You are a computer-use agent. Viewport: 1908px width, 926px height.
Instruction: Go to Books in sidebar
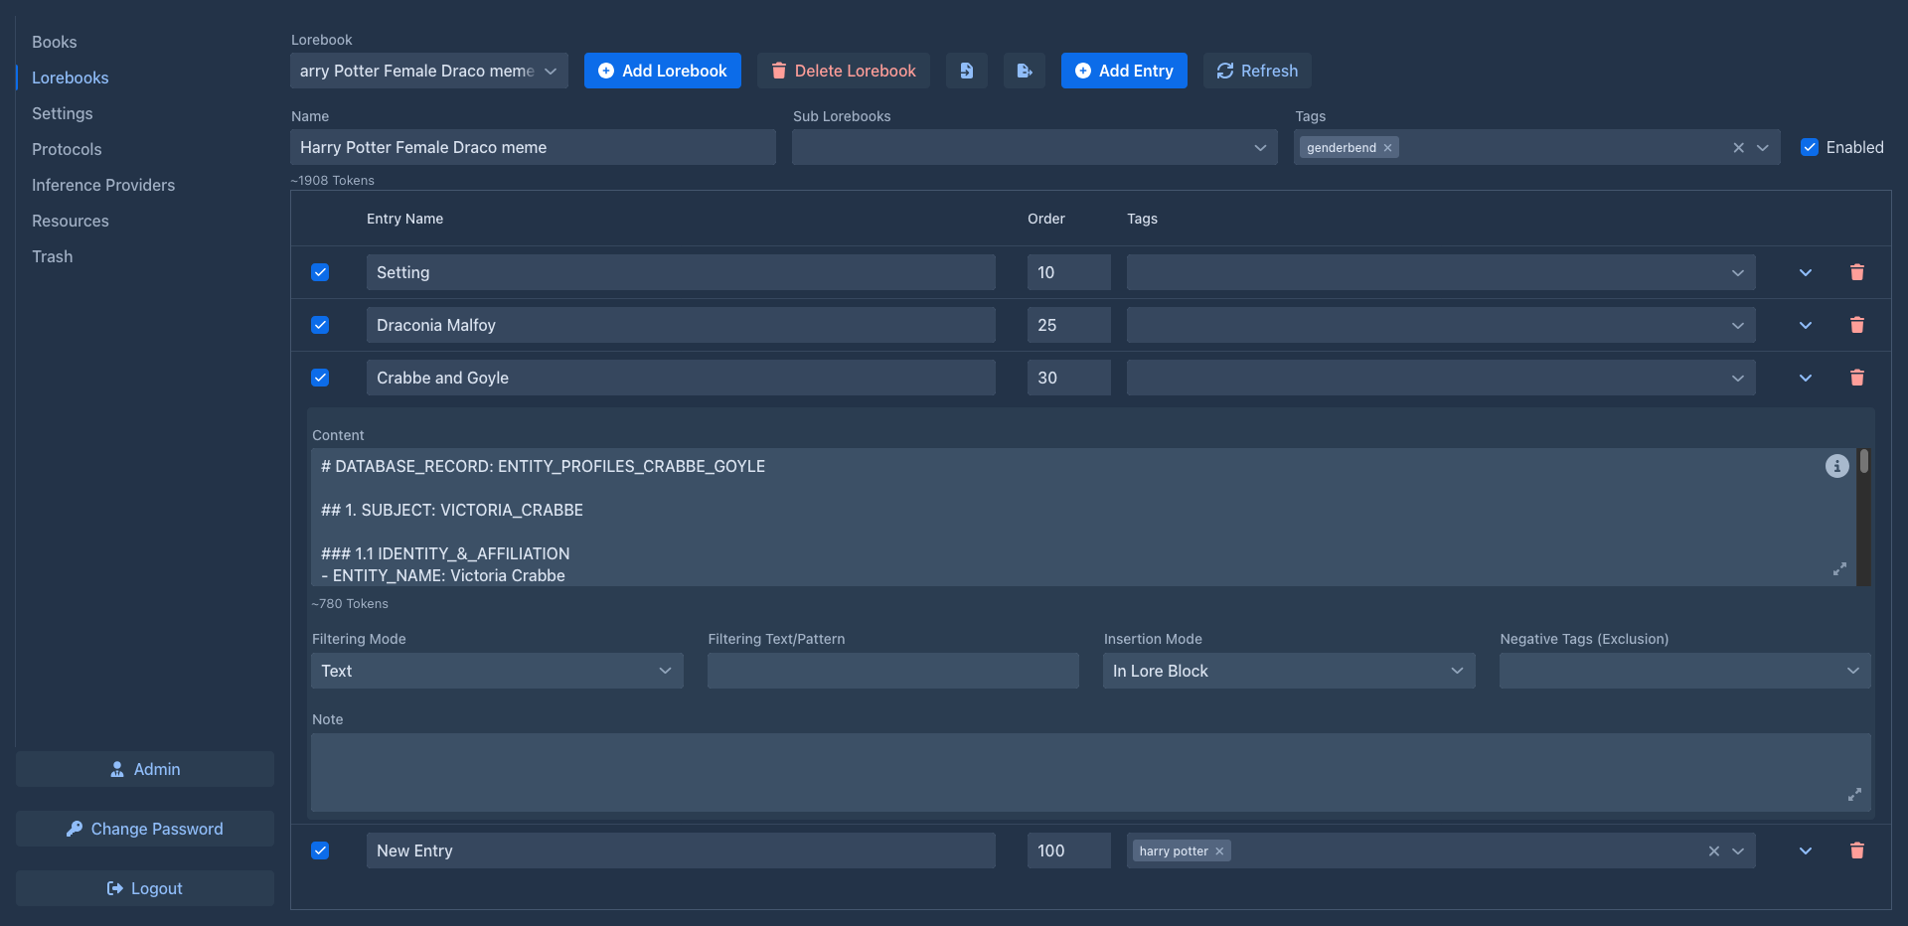(x=54, y=42)
